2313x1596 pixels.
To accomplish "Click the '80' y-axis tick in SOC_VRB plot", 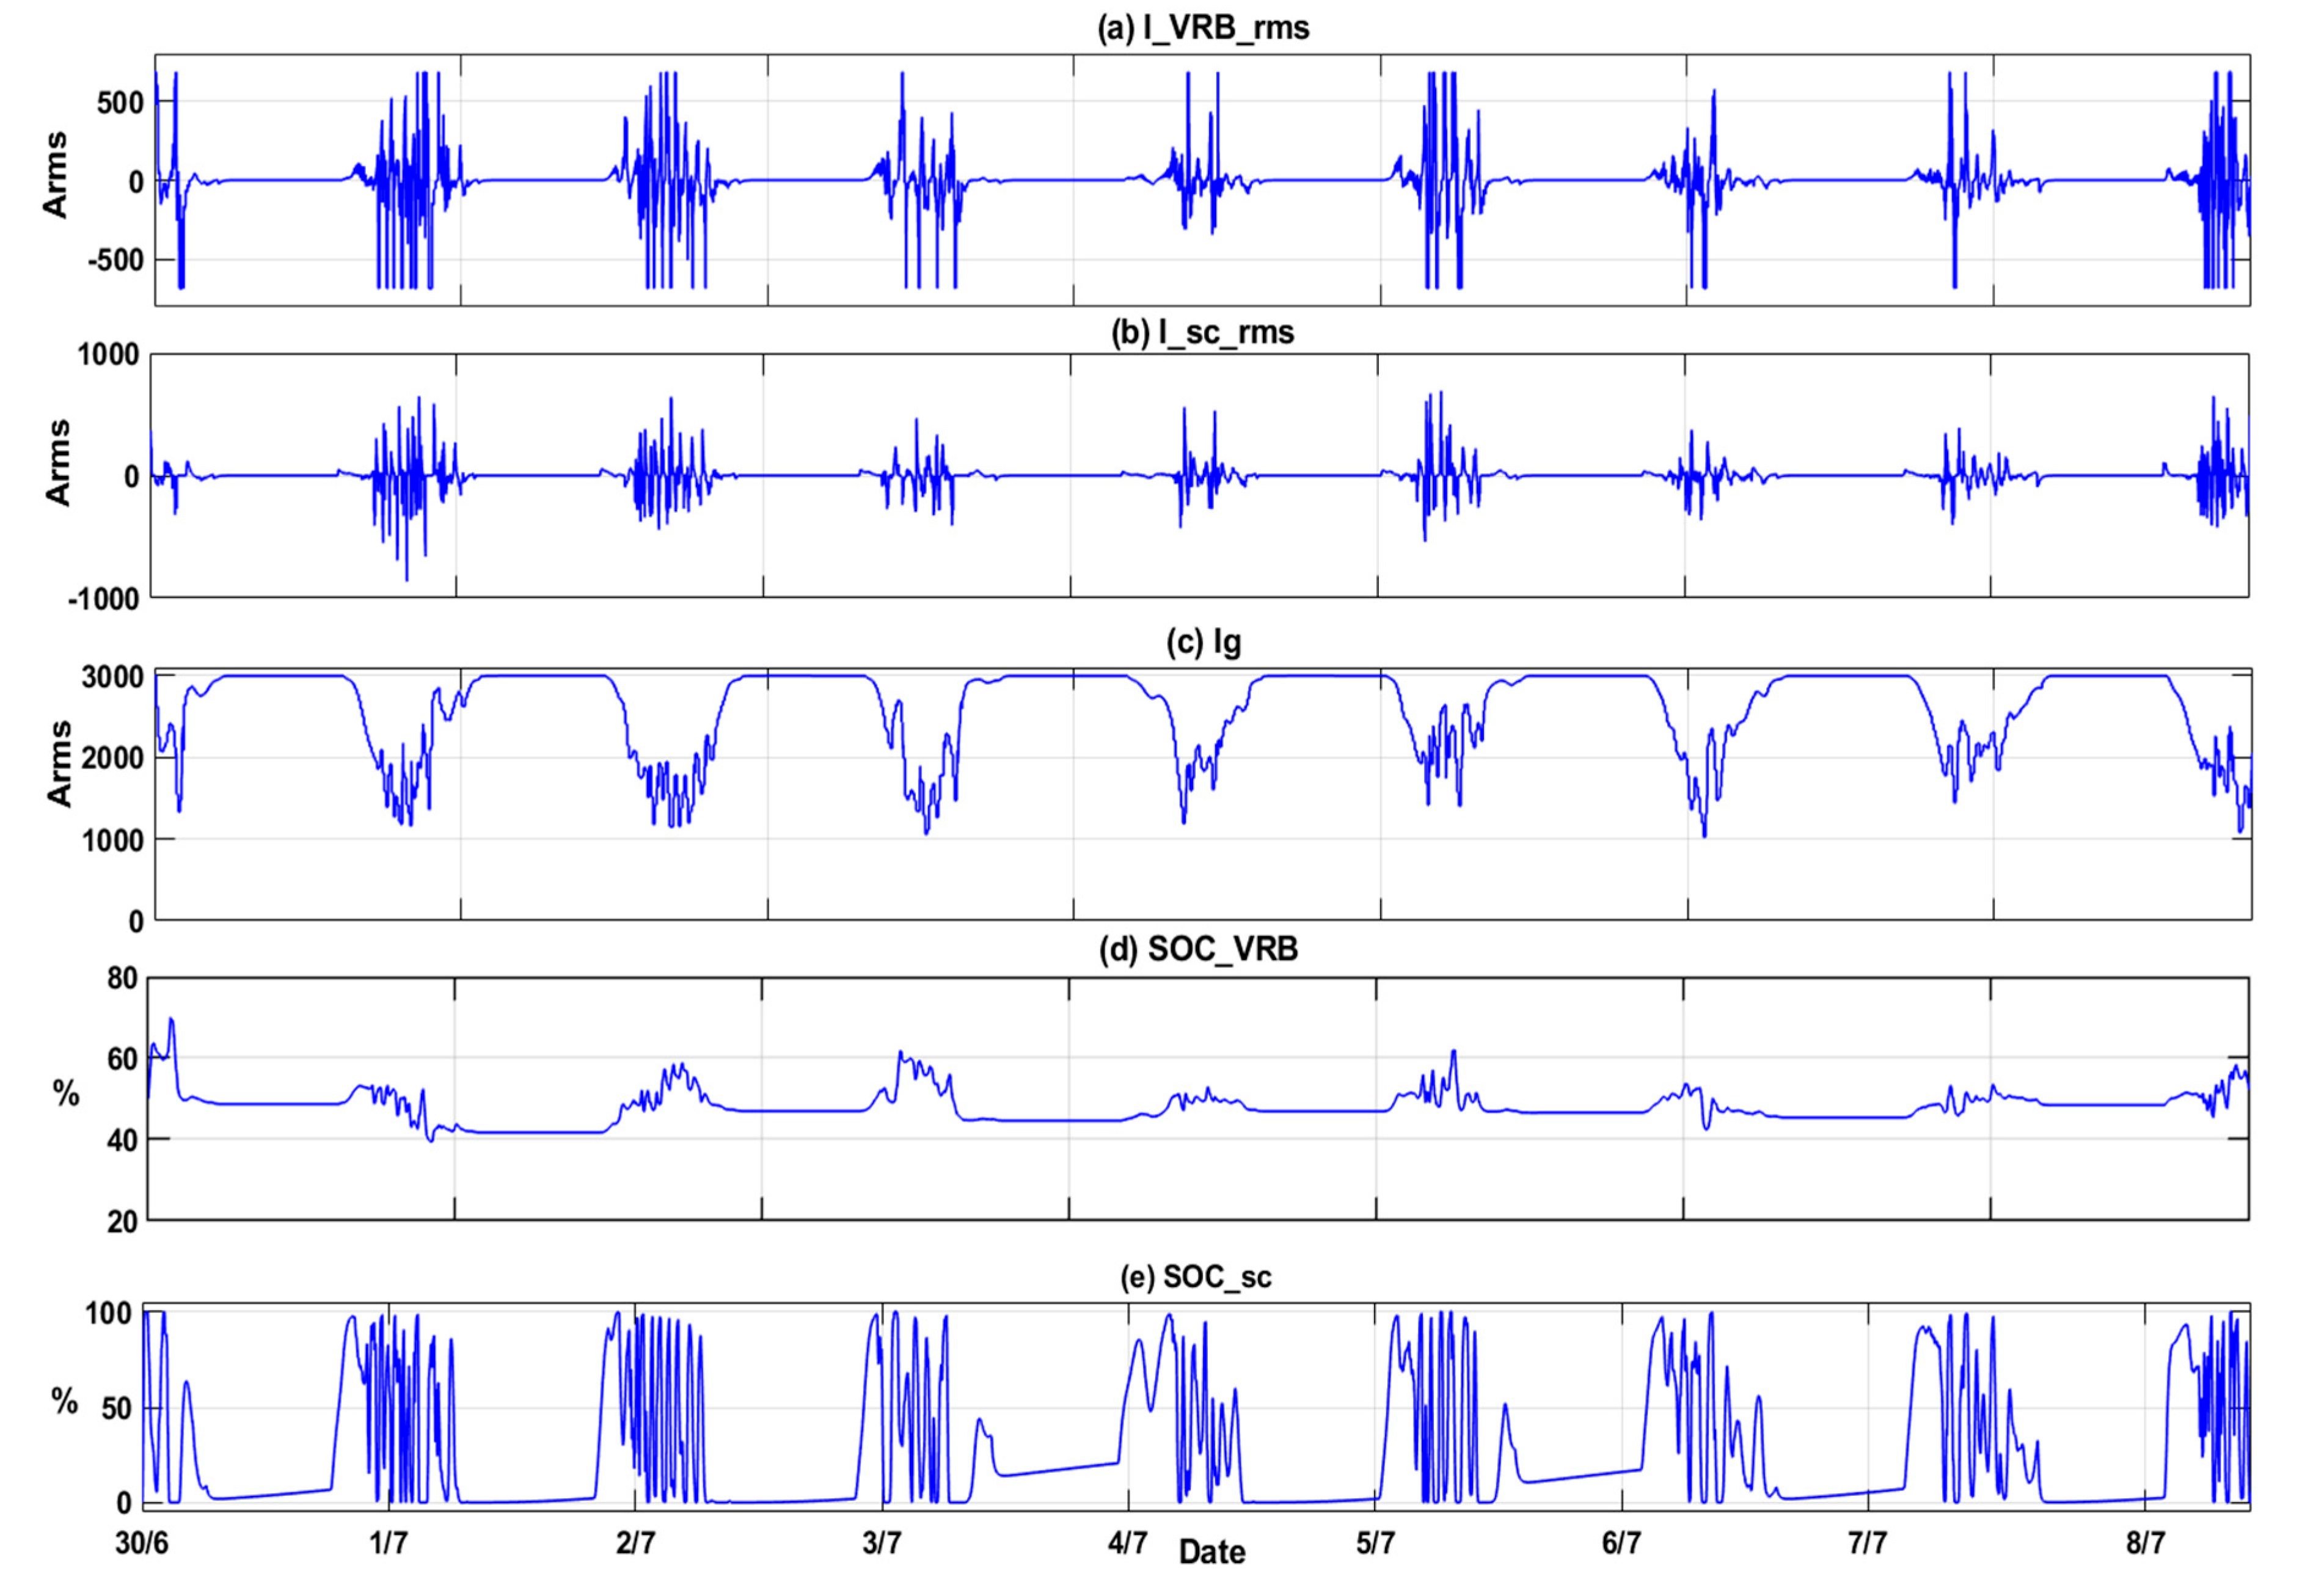I will click(122, 978).
